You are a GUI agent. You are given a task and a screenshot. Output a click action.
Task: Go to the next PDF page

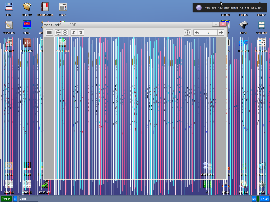click(x=221, y=32)
